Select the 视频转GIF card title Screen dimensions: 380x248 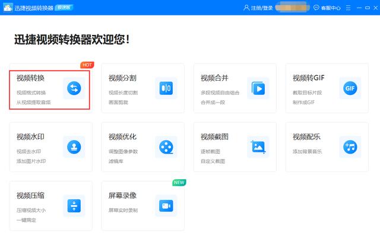[309, 78]
